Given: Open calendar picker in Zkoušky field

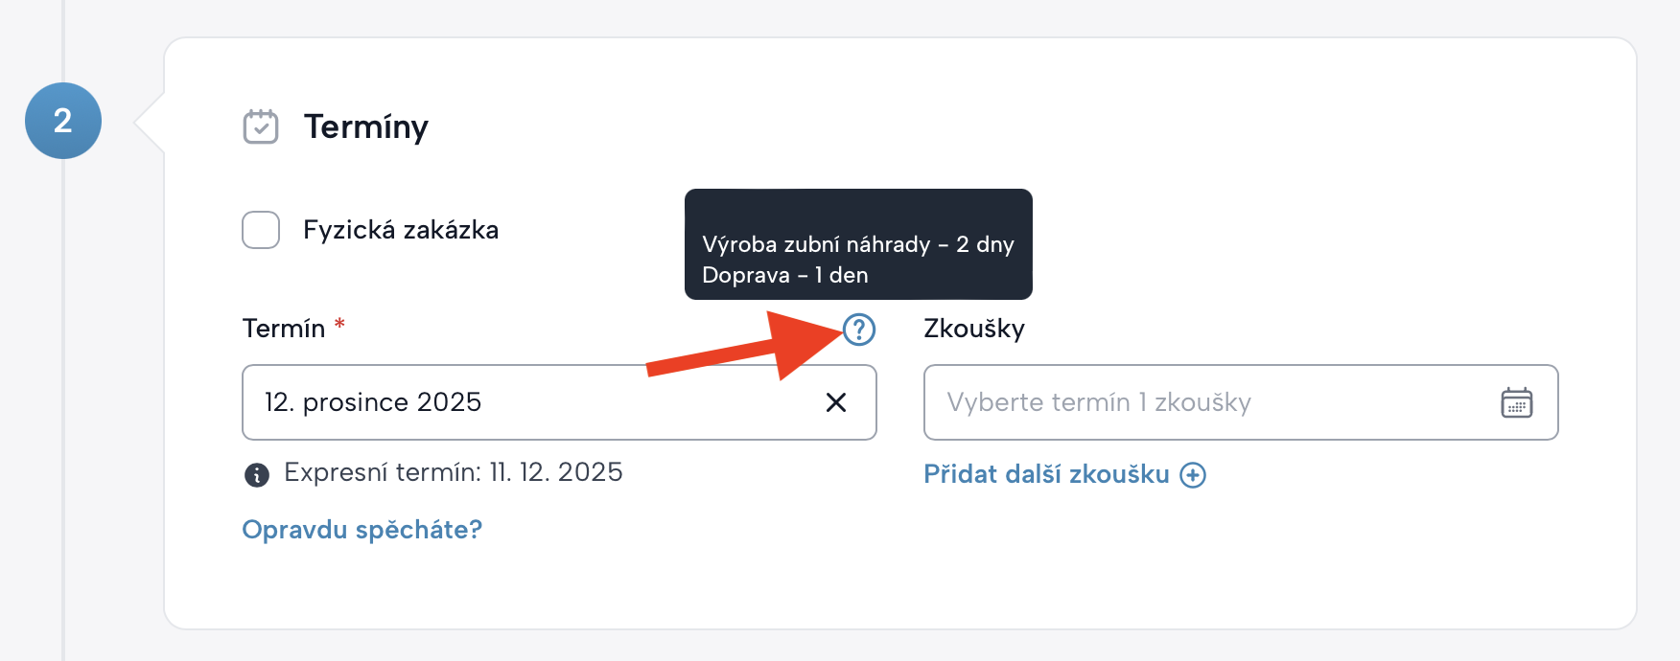Looking at the screenshot, I should pos(1516,402).
